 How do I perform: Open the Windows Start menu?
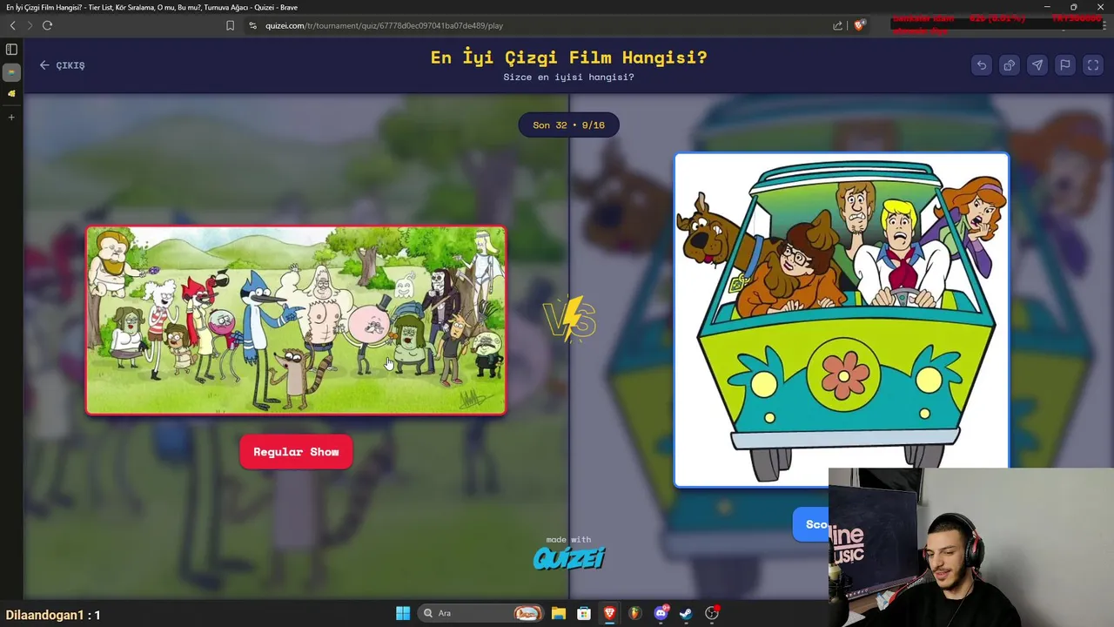(x=402, y=613)
